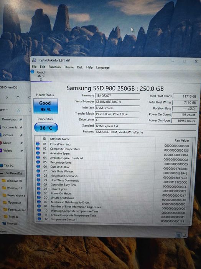Switch Explorer to details view icon
This screenshot has width=201, height=269.
point(179,235)
